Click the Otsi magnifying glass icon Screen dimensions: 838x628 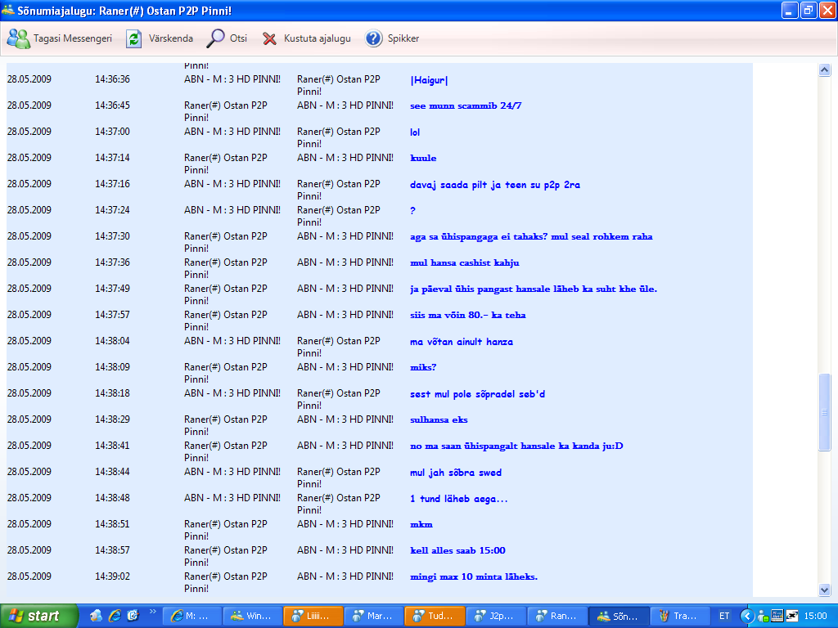coord(216,38)
